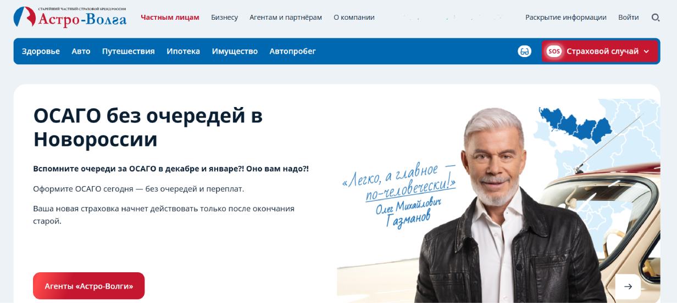Viewport: 677px width, 303px height.
Task: Open Здоровье insurance menu
Action: (x=41, y=51)
